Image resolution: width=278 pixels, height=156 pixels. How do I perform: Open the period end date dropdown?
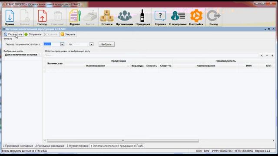(x=91, y=44)
